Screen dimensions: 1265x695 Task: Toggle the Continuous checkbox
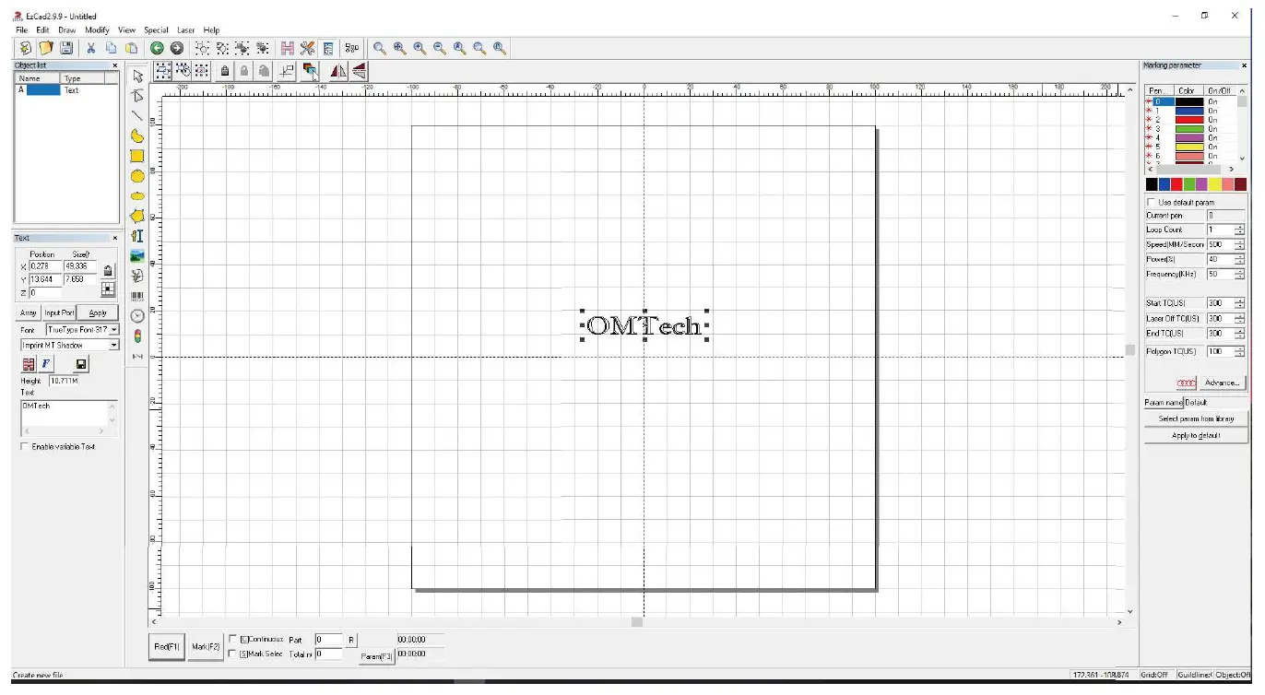(232, 638)
